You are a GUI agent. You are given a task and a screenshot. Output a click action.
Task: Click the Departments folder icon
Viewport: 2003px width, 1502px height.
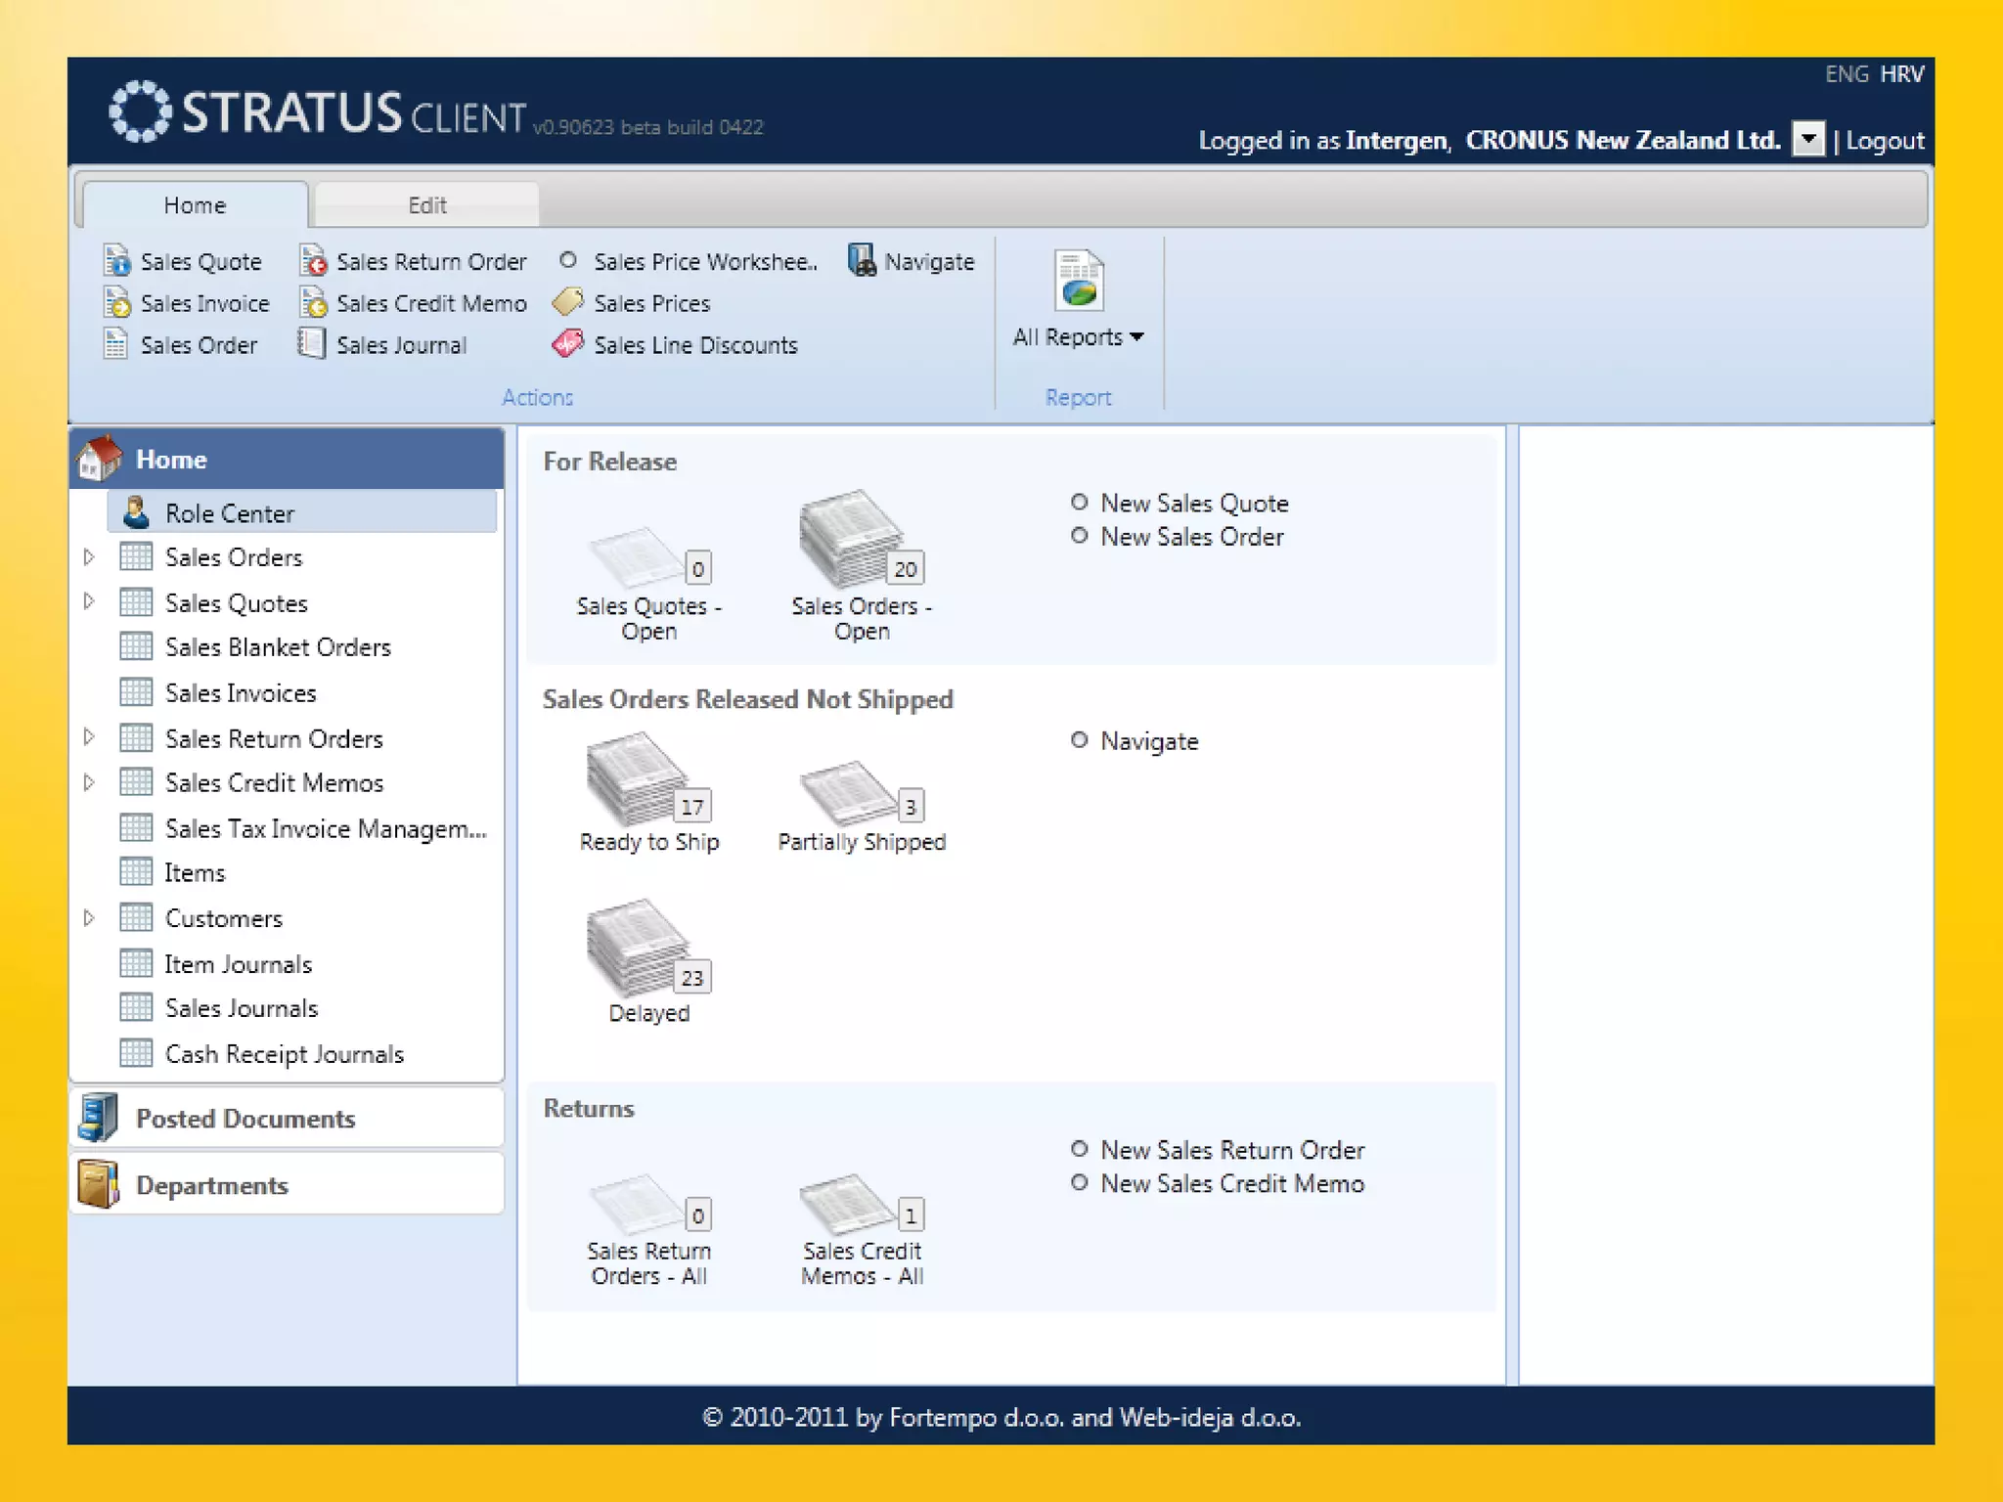pos(99,1184)
